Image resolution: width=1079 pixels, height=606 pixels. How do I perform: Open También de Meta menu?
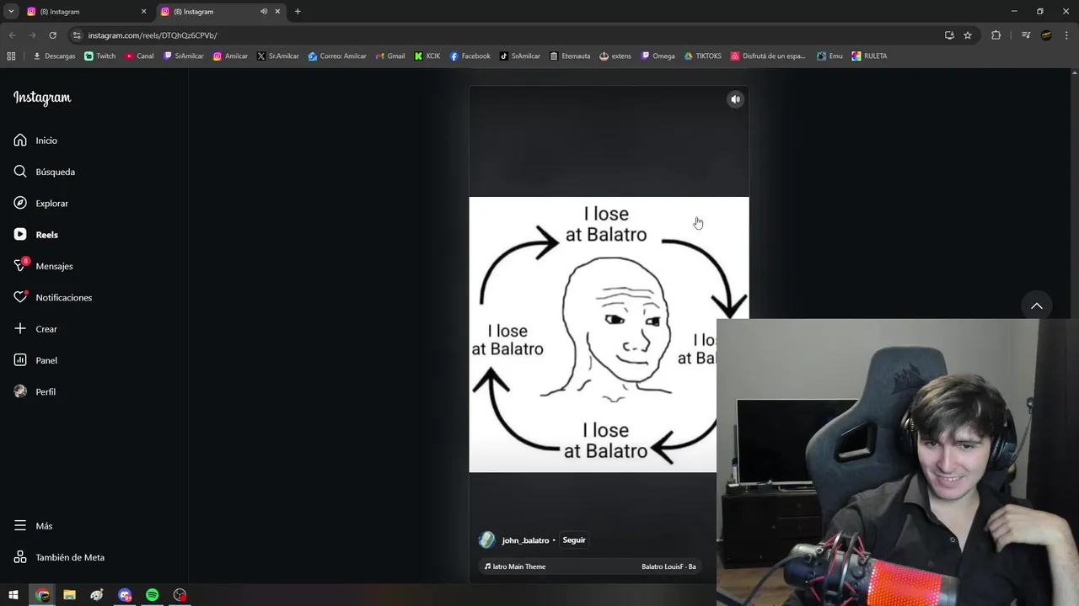point(59,557)
